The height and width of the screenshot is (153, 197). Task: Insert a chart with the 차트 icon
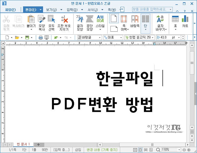[x=185, y=19]
